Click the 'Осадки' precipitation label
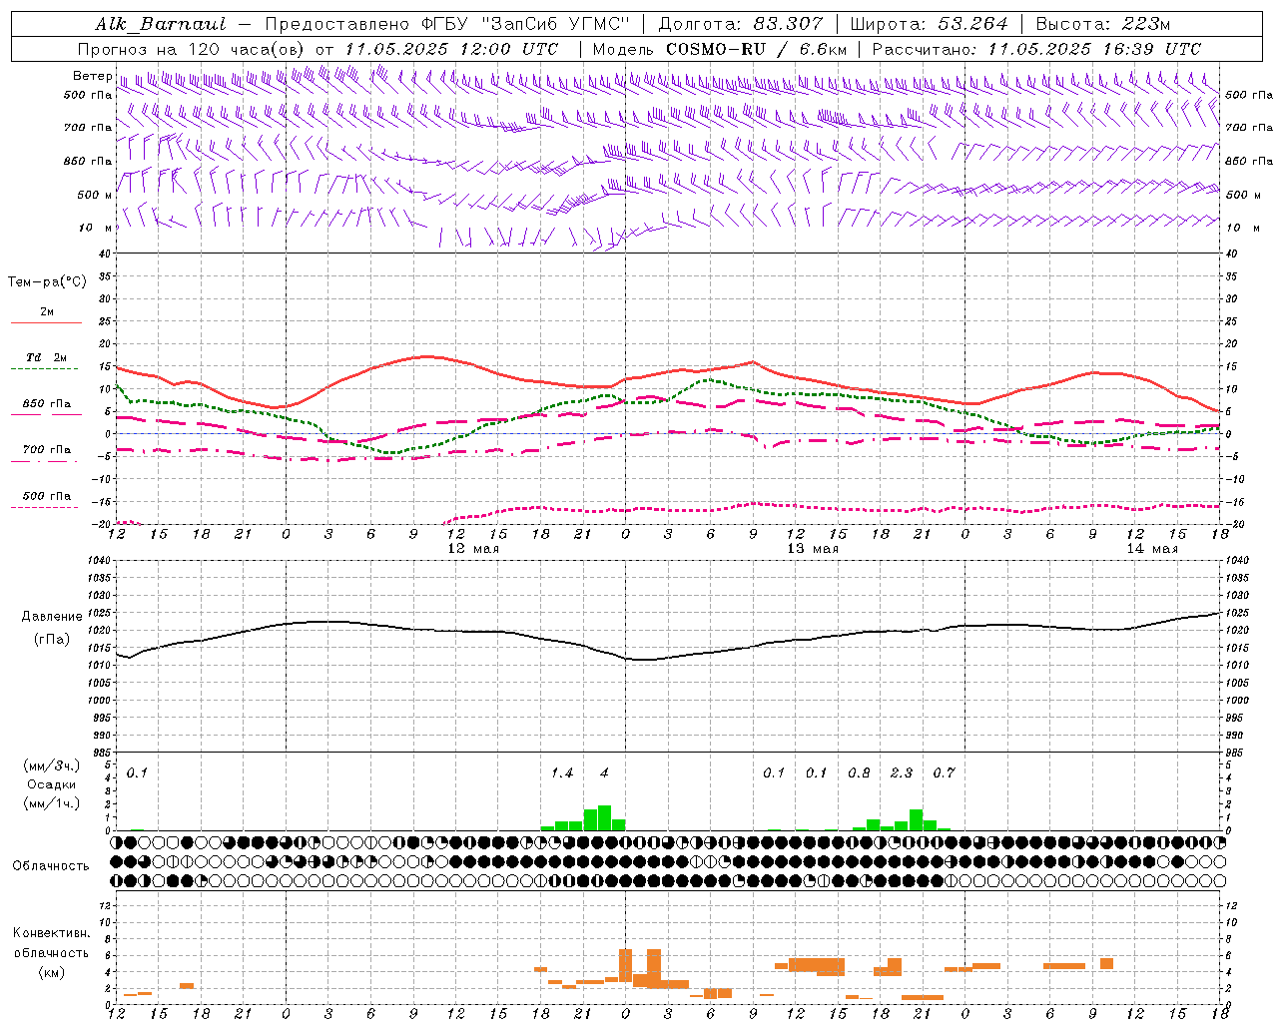Image resolution: width=1278 pixels, height=1022 pixels. 51,784
